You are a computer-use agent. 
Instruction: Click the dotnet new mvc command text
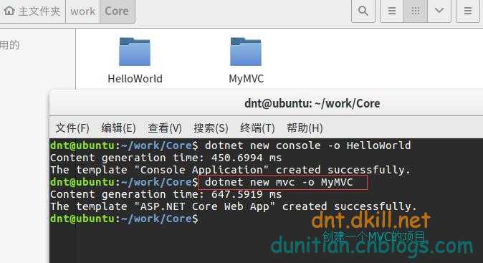tap(279, 182)
